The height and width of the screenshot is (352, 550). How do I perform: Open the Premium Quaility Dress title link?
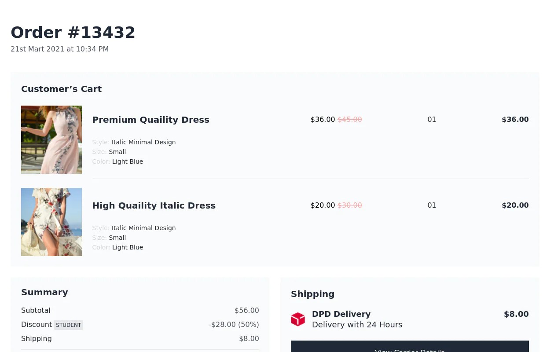pos(150,120)
